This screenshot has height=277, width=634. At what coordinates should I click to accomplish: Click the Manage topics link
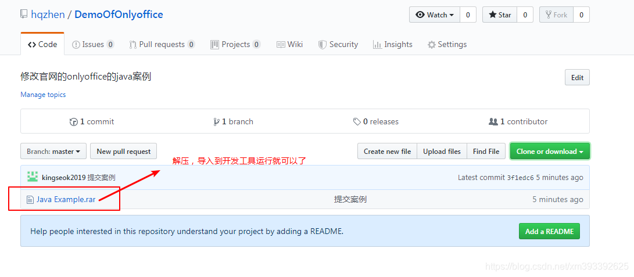(x=43, y=95)
